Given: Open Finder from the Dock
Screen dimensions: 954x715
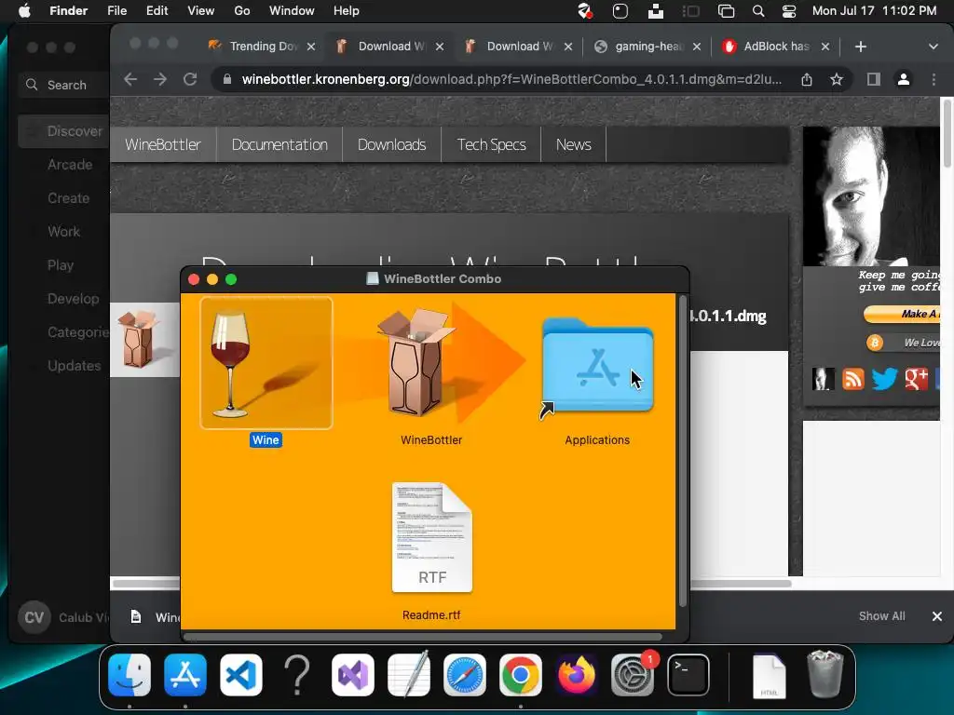Looking at the screenshot, I should click(129, 675).
